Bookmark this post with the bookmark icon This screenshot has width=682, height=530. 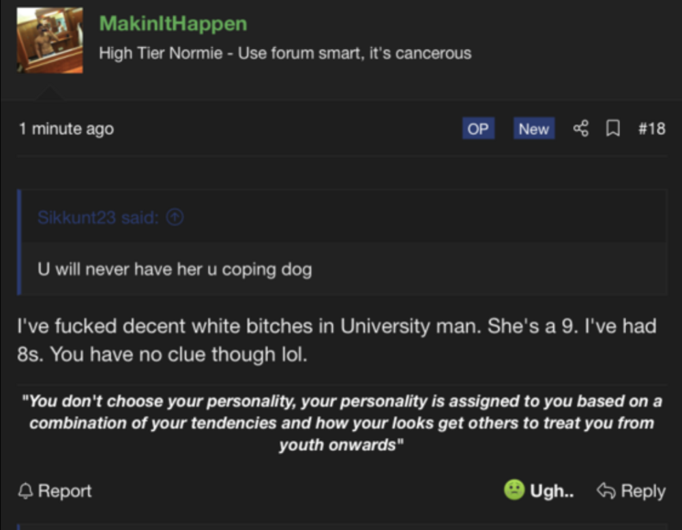pyautogui.click(x=613, y=128)
